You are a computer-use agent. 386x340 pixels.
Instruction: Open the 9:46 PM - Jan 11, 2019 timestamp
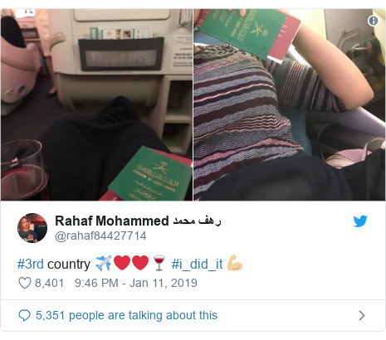(136, 283)
